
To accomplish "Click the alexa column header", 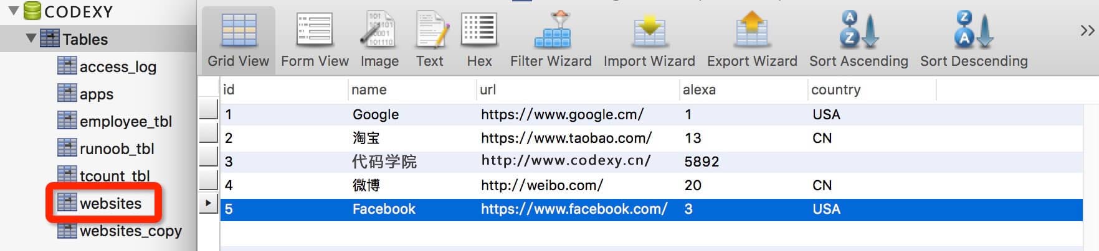I will click(743, 90).
